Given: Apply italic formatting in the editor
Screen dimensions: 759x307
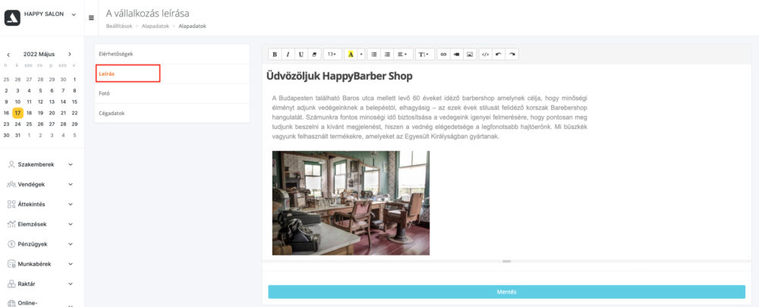Looking at the screenshot, I should point(288,55).
